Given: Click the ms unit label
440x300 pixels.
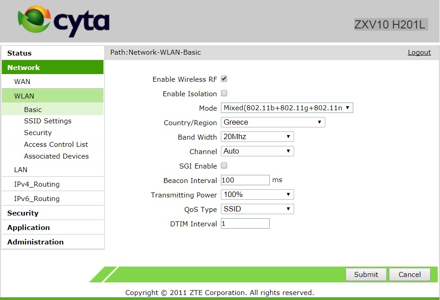Looking at the screenshot, I should (277, 180).
